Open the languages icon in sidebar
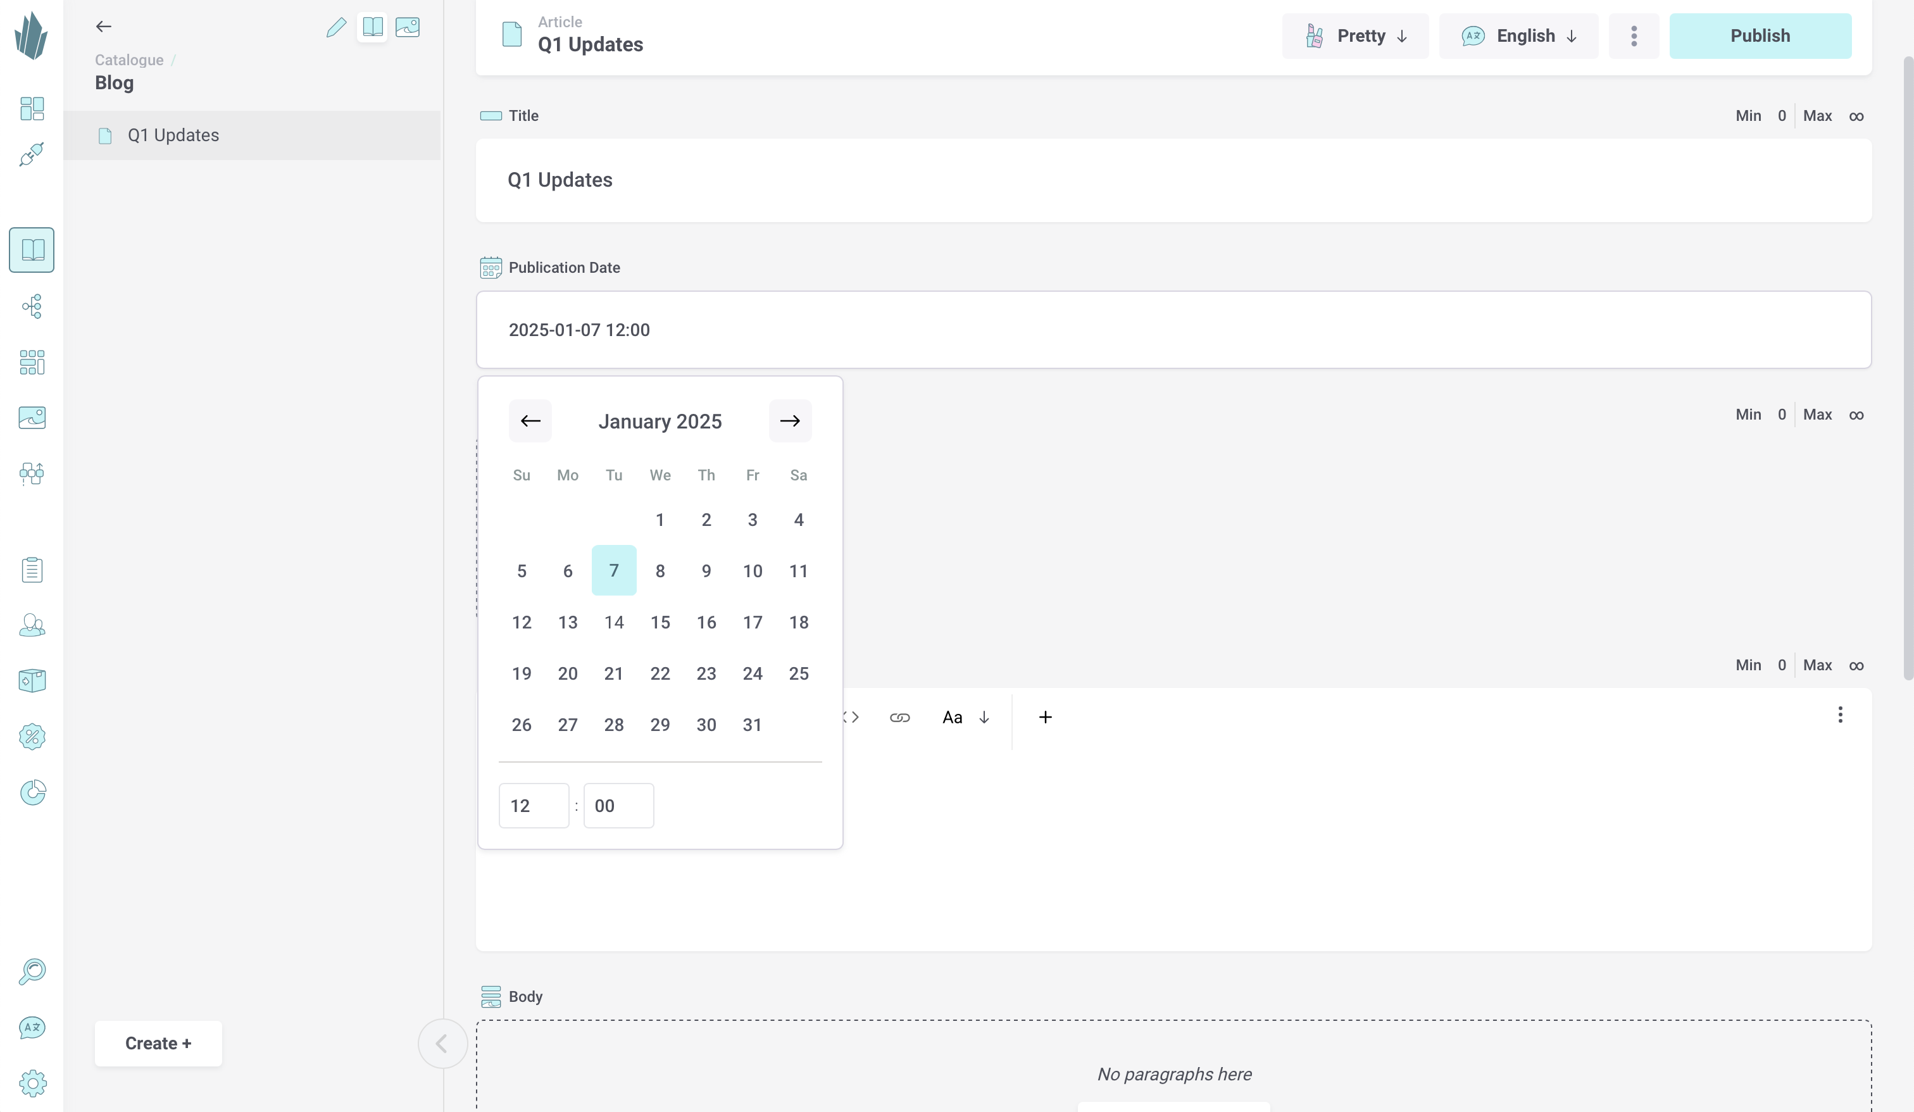This screenshot has height=1112, width=1914. point(32,1028)
